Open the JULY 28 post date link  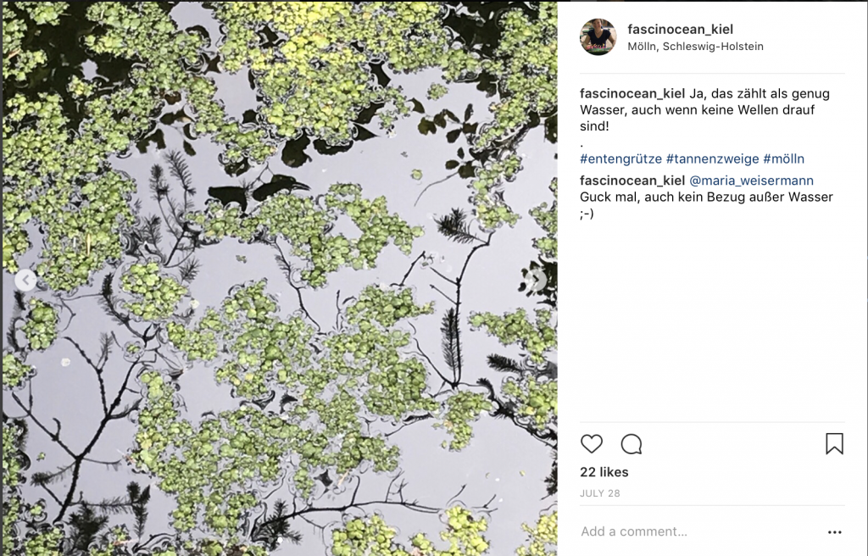pos(599,493)
